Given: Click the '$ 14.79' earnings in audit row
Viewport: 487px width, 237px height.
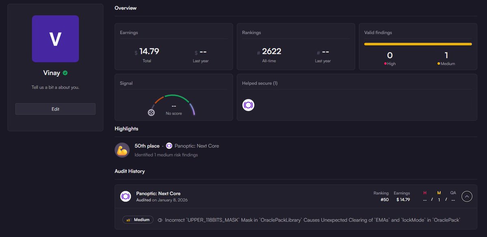Looking at the screenshot, I should tap(403, 199).
